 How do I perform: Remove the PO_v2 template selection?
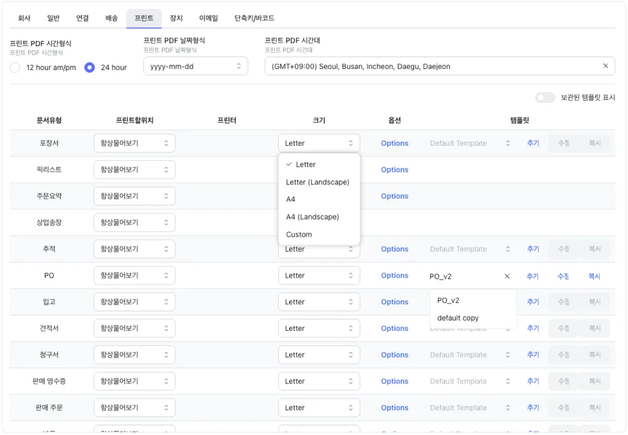pos(507,276)
